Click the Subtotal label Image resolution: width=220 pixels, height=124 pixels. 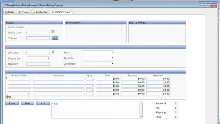point(161,103)
